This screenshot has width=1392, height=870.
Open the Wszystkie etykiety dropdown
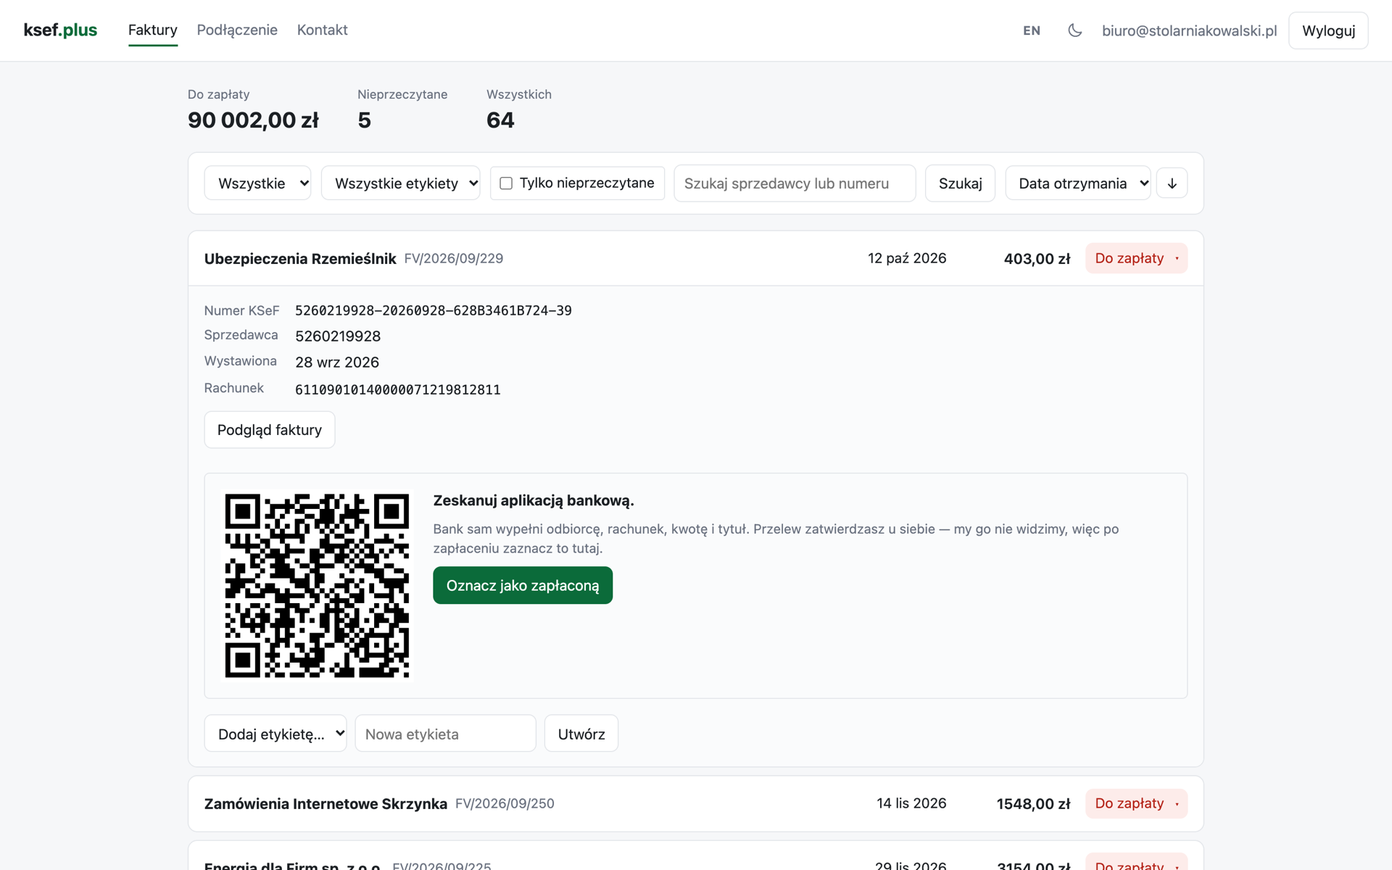click(400, 183)
